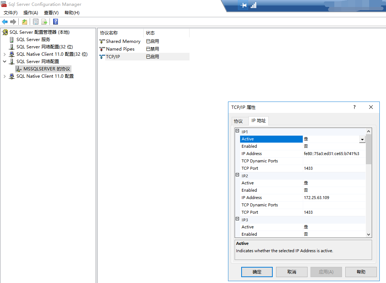The width and height of the screenshot is (386, 283).
Task: Select the TCP/IP protocol row
Action: click(x=144, y=56)
